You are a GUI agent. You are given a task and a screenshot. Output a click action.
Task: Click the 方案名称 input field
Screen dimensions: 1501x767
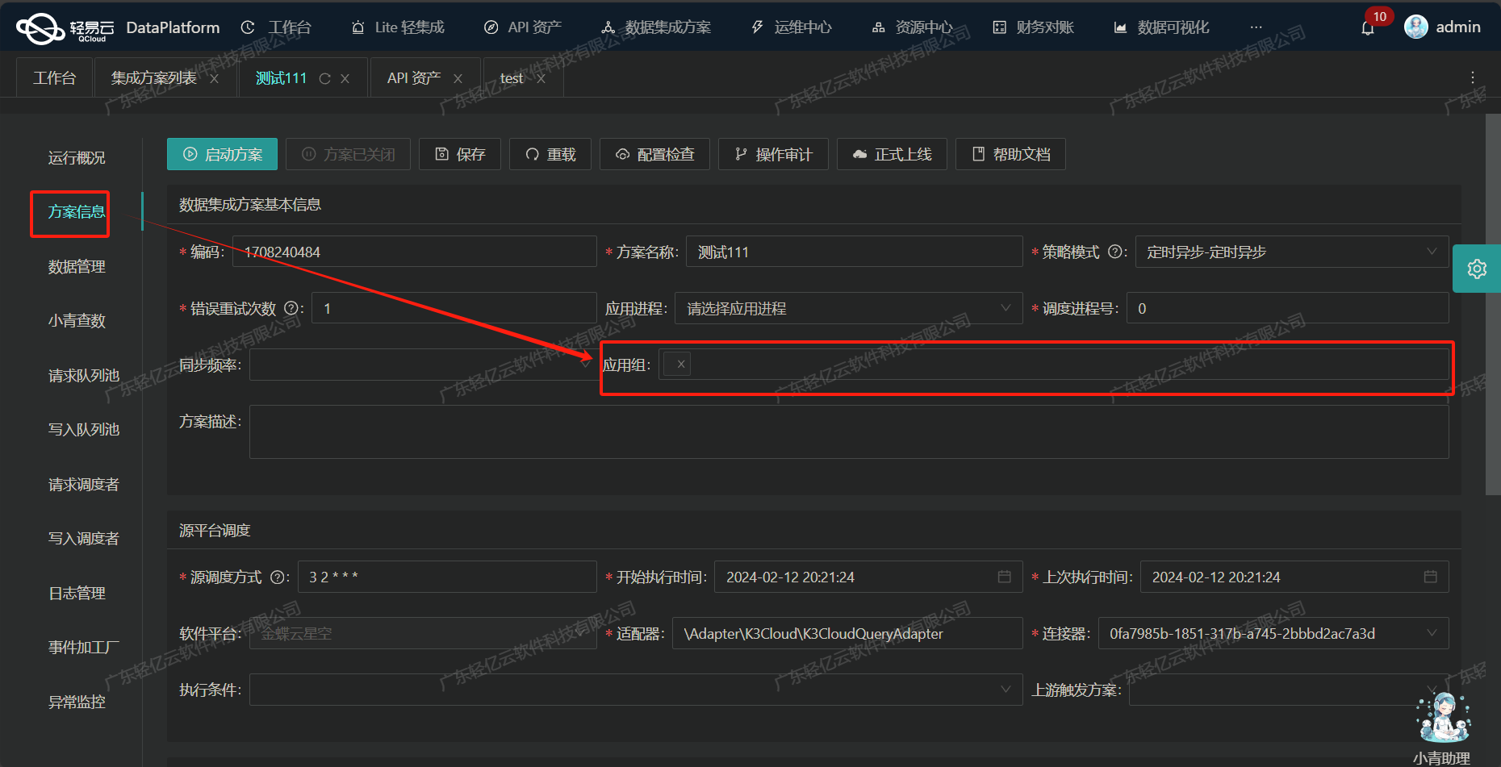[x=855, y=252]
